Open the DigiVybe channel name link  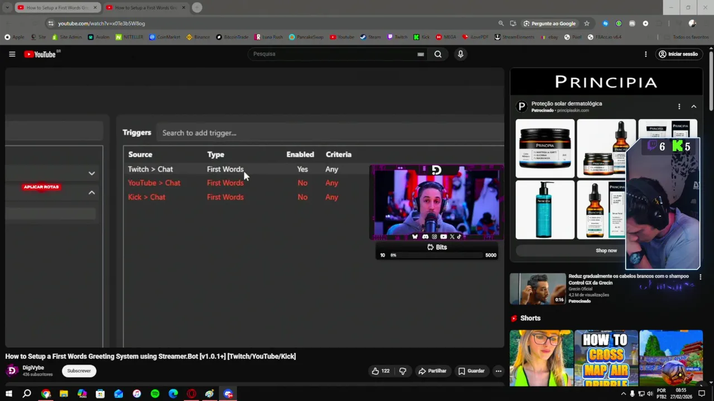[33, 368]
